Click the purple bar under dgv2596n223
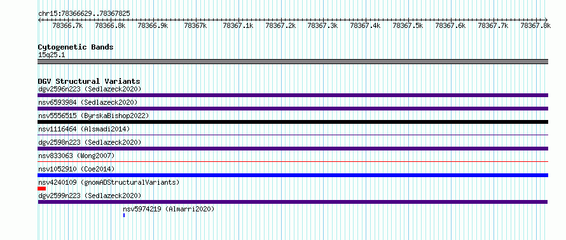This screenshot has height=240, width=566. point(293,95)
